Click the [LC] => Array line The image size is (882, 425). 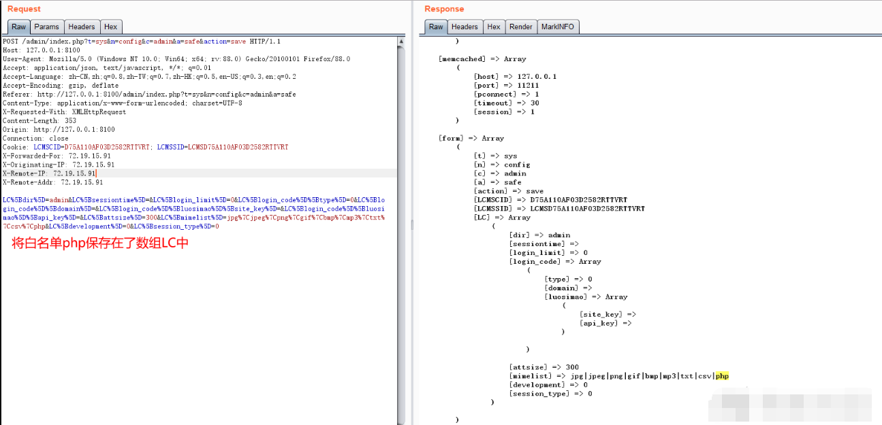click(502, 218)
